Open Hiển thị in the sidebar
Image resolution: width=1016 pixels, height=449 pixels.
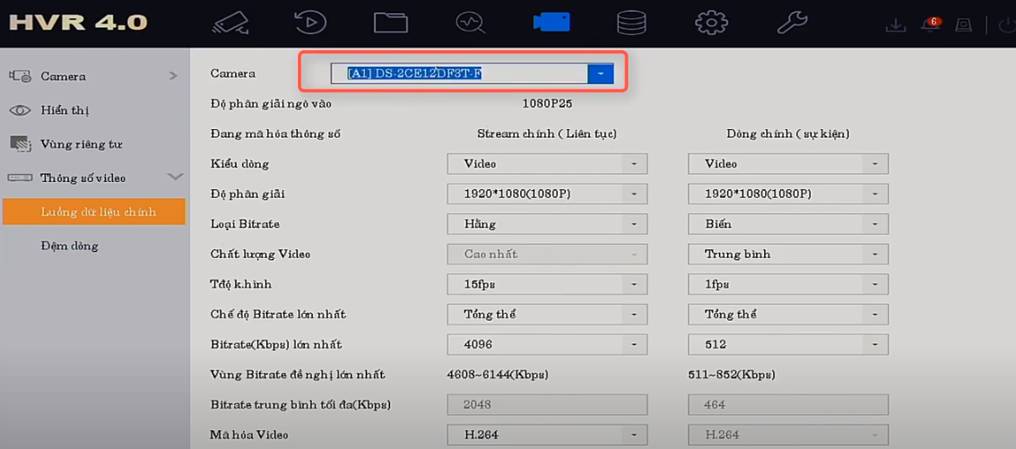pyautogui.click(x=65, y=110)
